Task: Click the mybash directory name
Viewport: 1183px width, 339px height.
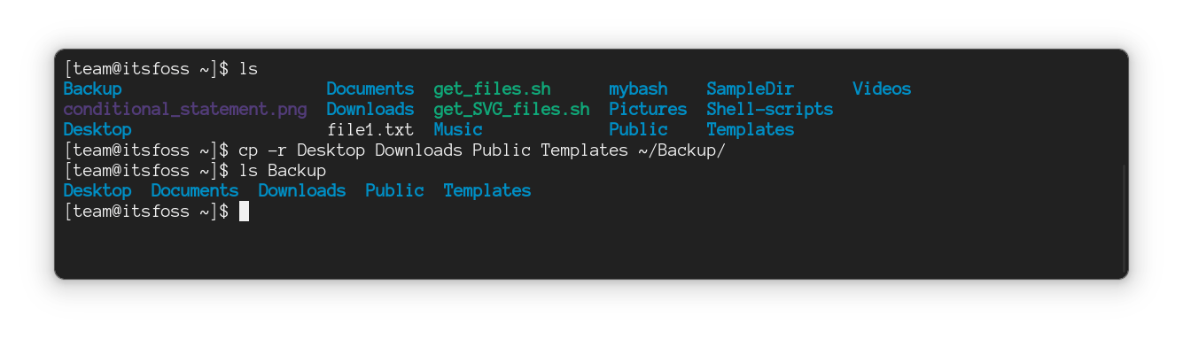Action: pos(638,89)
